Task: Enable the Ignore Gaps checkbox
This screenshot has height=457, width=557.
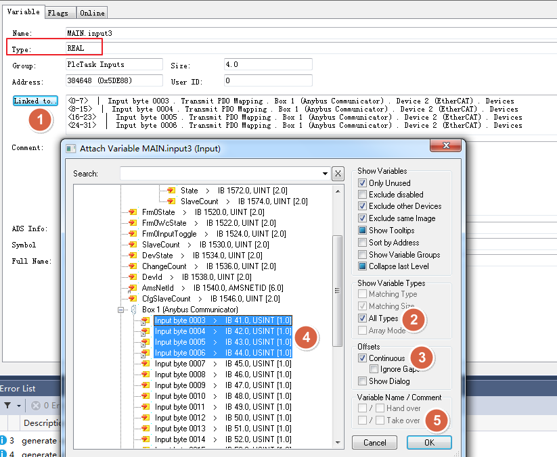Action: click(x=374, y=369)
